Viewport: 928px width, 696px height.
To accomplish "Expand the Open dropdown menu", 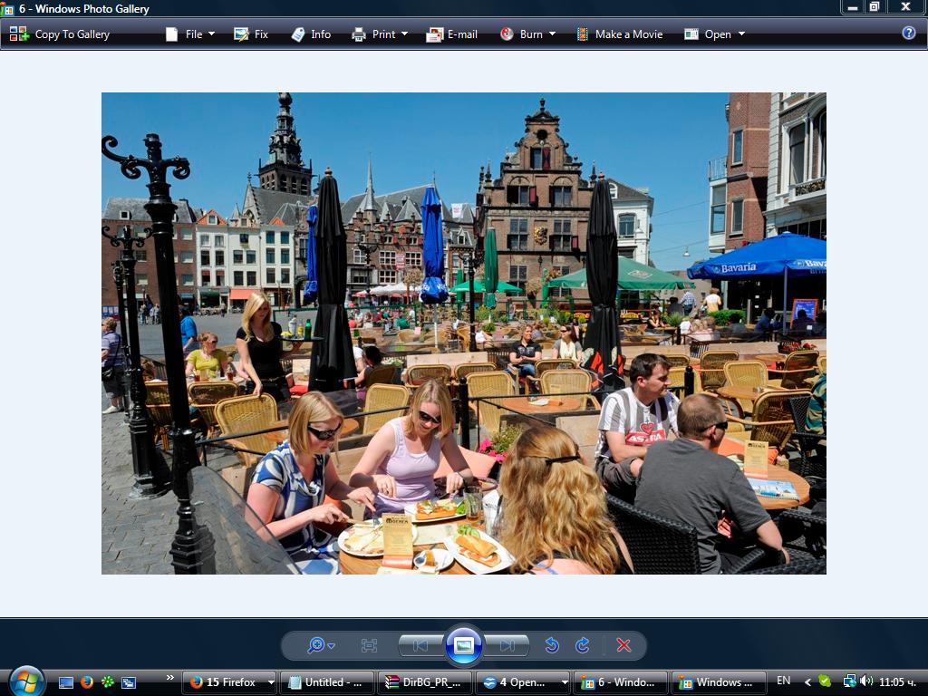I will pyautogui.click(x=714, y=34).
